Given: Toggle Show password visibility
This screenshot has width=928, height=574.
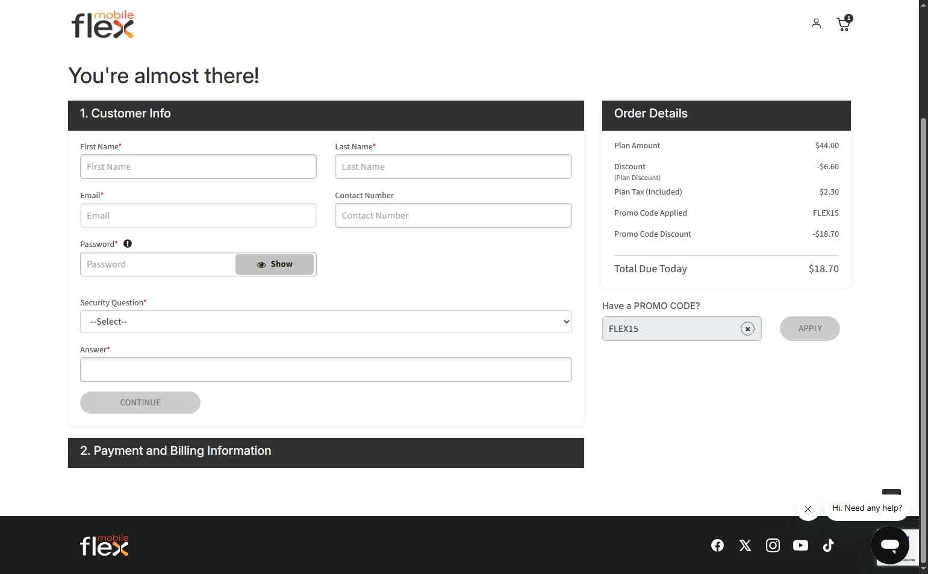Looking at the screenshot, I should (275, 264).
